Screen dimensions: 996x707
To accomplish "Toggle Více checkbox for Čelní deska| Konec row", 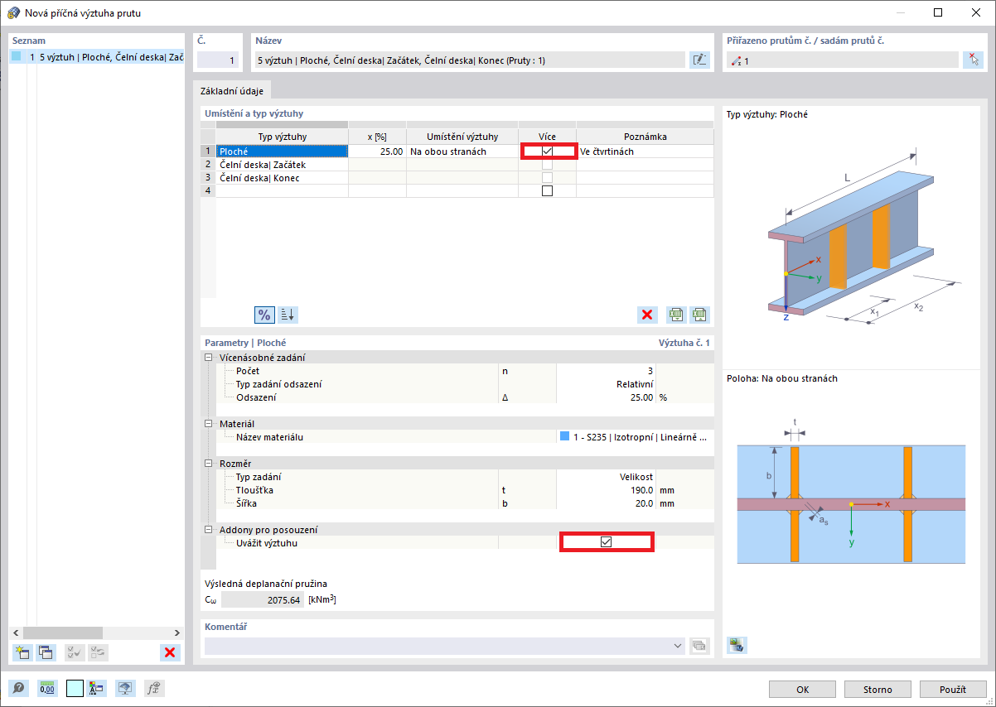I will (547, 178).
